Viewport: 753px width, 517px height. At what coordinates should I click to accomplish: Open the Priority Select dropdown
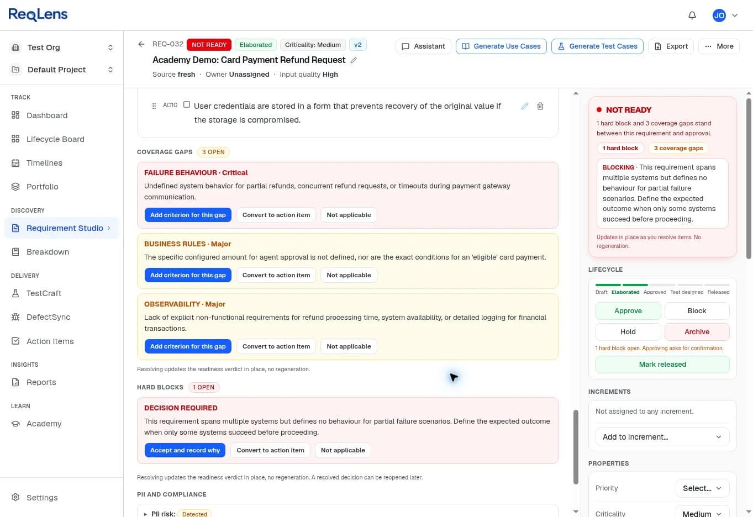(703, 488)
